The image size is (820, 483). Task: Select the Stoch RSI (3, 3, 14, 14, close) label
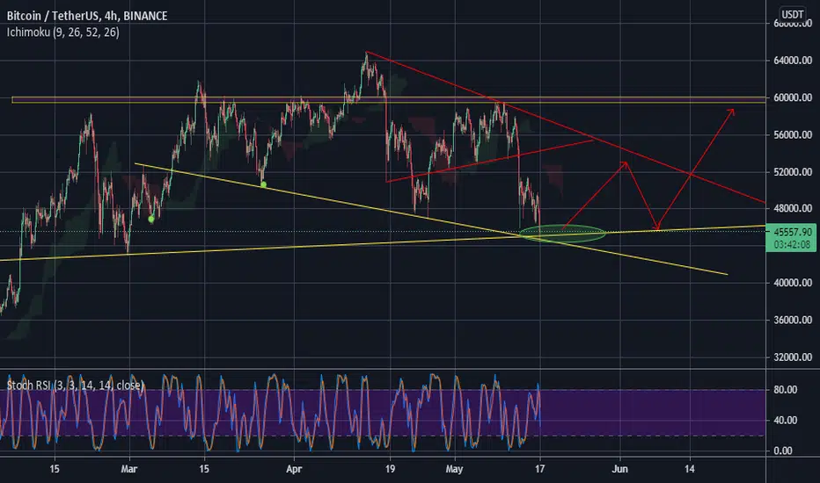click(75, 386)
